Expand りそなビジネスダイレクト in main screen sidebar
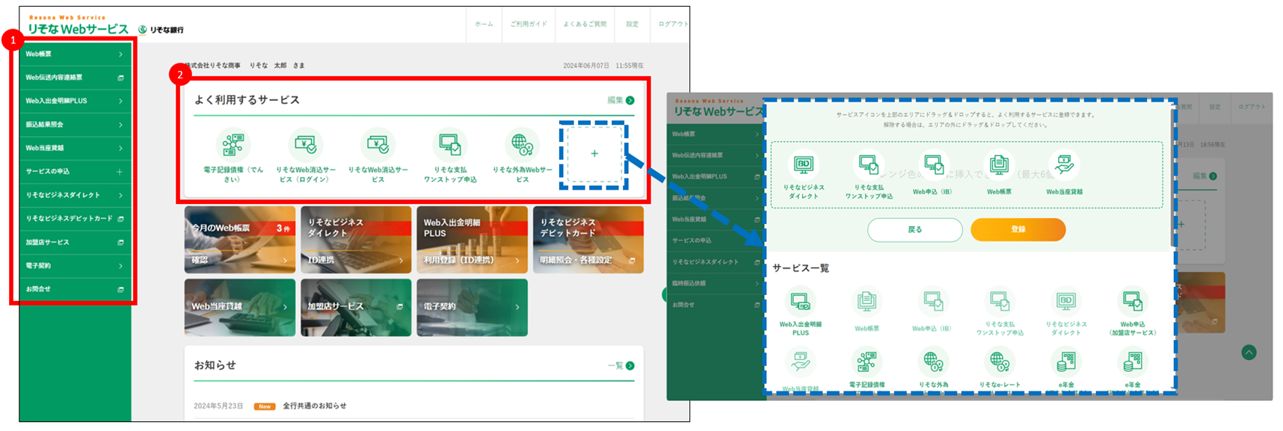Screen dimensions: 1283x431 tap(75, 195)
